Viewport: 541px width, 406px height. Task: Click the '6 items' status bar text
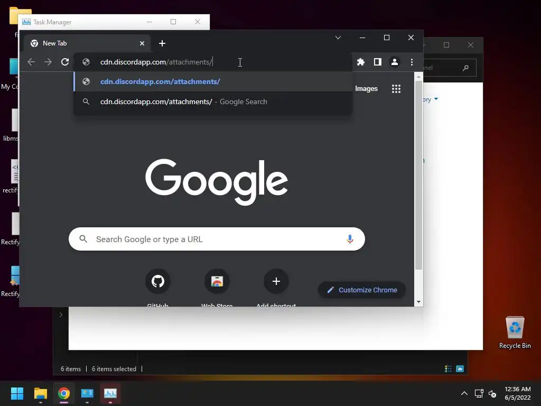tap(71, 368)
